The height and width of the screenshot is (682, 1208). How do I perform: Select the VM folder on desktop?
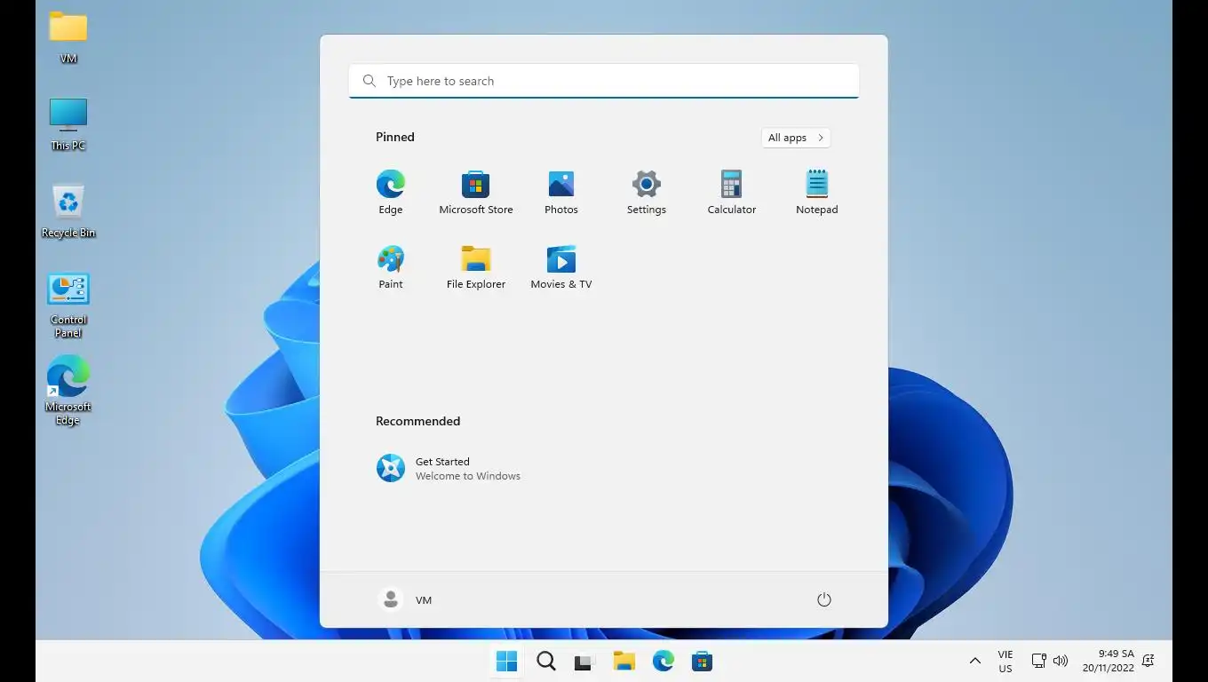(68, 37)
